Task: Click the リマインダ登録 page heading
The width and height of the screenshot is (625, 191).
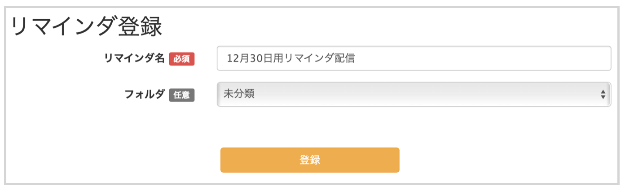Action: [86, 28]
